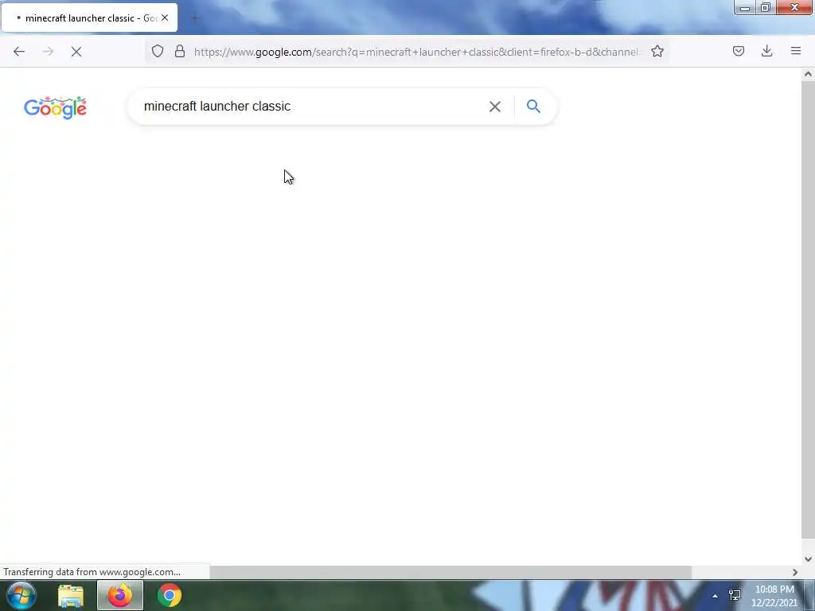This screenshot has width=815, height=611.
Task: Select the minecraft launcher classic tab
Action: coord(89,18)
